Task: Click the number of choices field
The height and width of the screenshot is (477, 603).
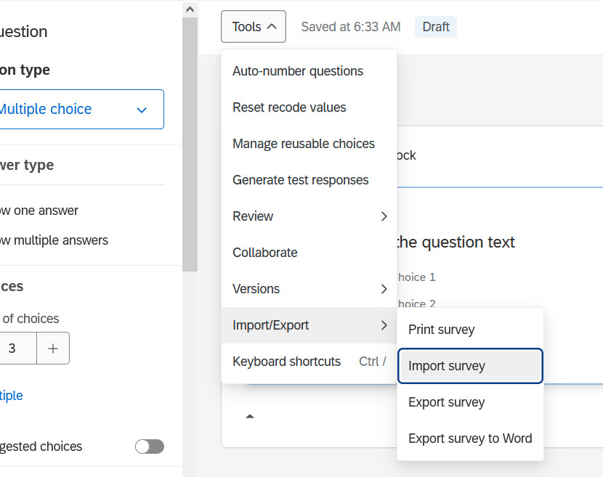Action: (x=15, y=348)
